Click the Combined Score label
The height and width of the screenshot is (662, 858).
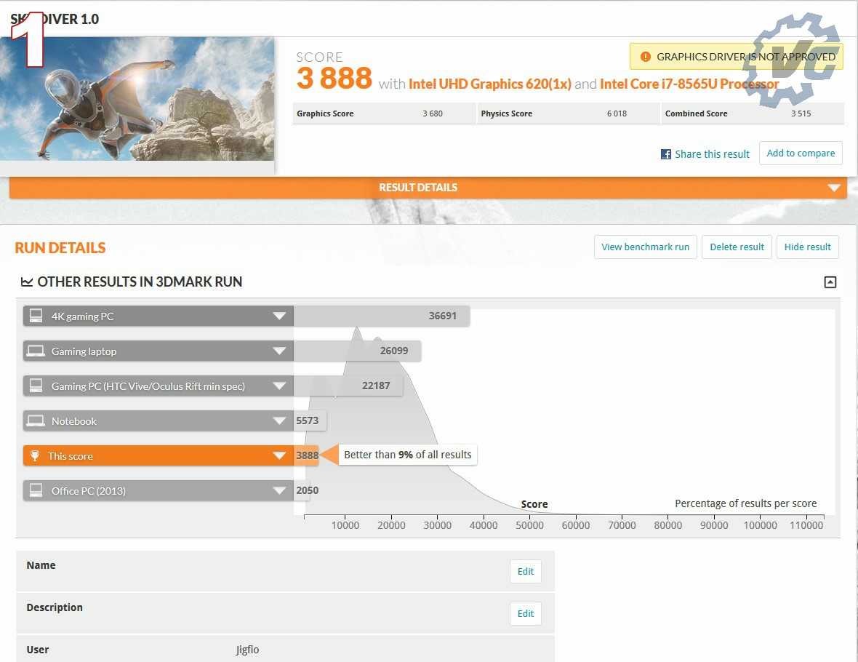click(x=696, y=114)
